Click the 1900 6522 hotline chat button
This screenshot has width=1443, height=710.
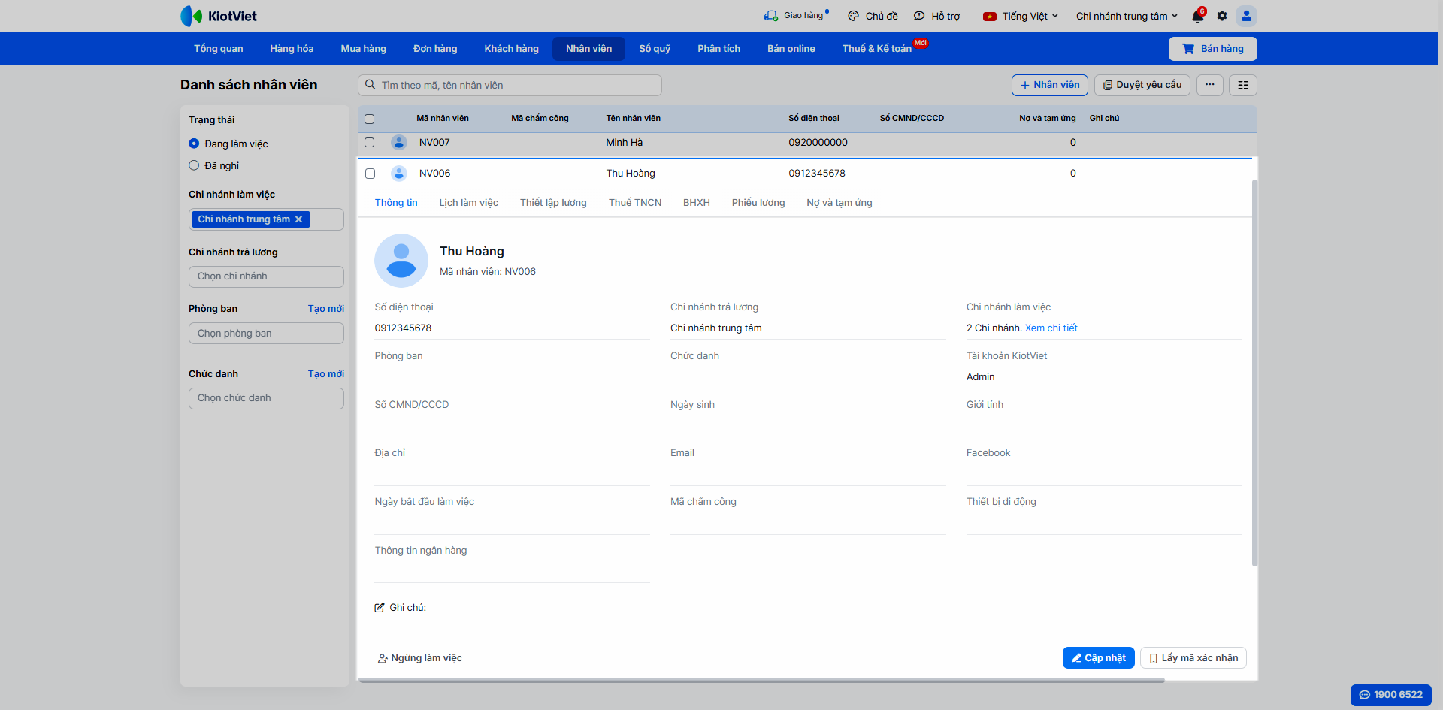[1391, 695]
